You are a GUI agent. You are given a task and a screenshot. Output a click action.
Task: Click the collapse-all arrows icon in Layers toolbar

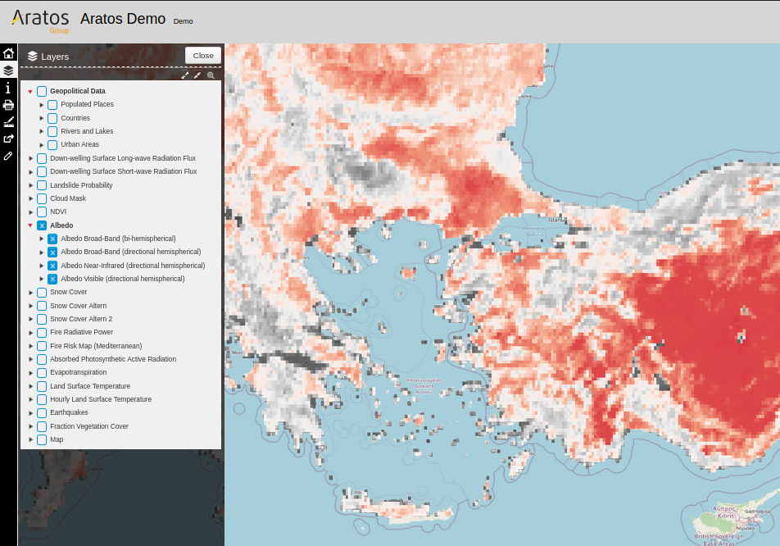197,75
